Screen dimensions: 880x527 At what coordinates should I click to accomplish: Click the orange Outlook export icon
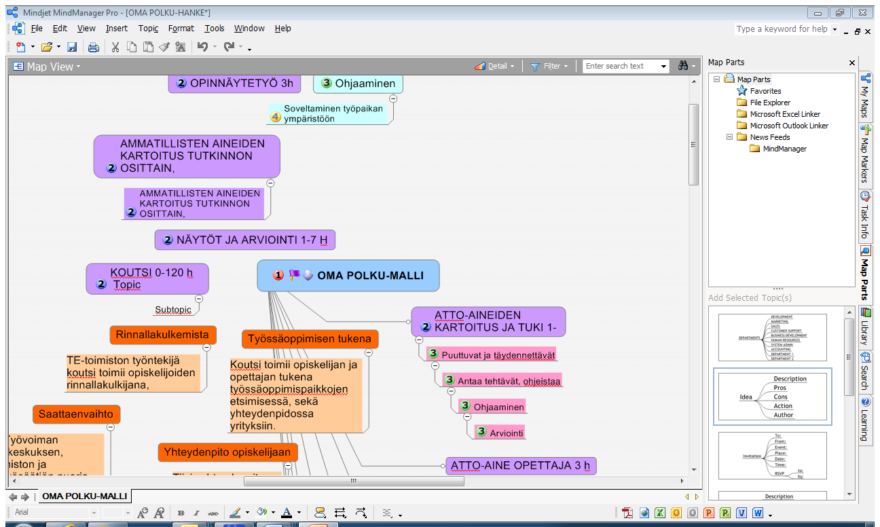tap(676, 513)
